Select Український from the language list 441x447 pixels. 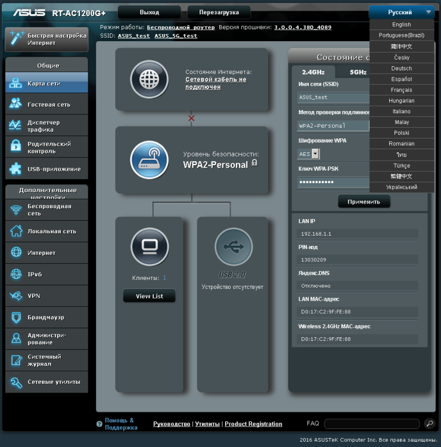coord(402,187)
